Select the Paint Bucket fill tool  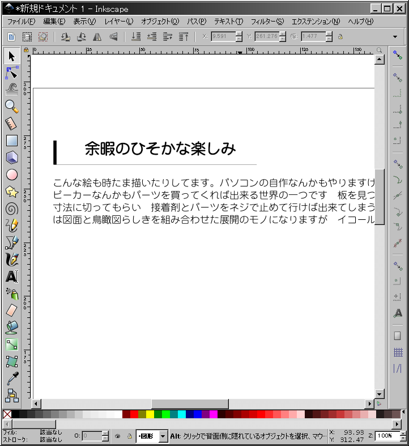[x=12, y=328]
